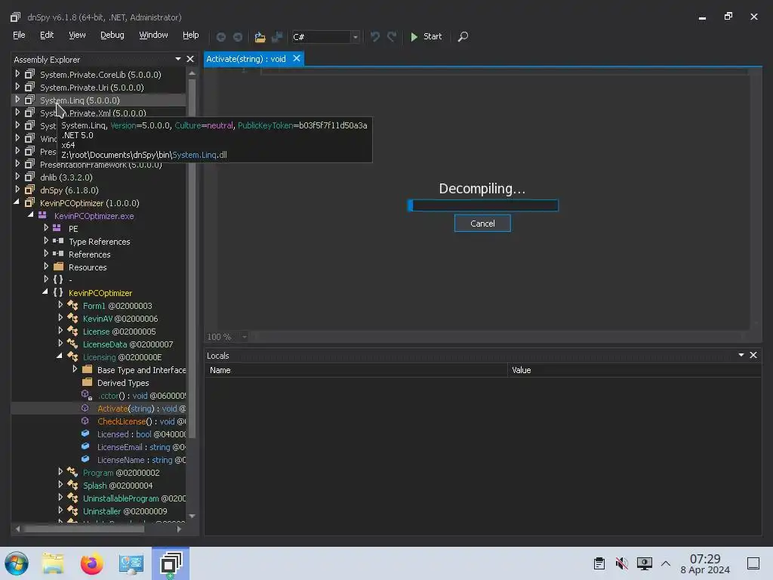Select the Splash @02000004 class
This screenshot has height=580, width=773.
[117, 486]
